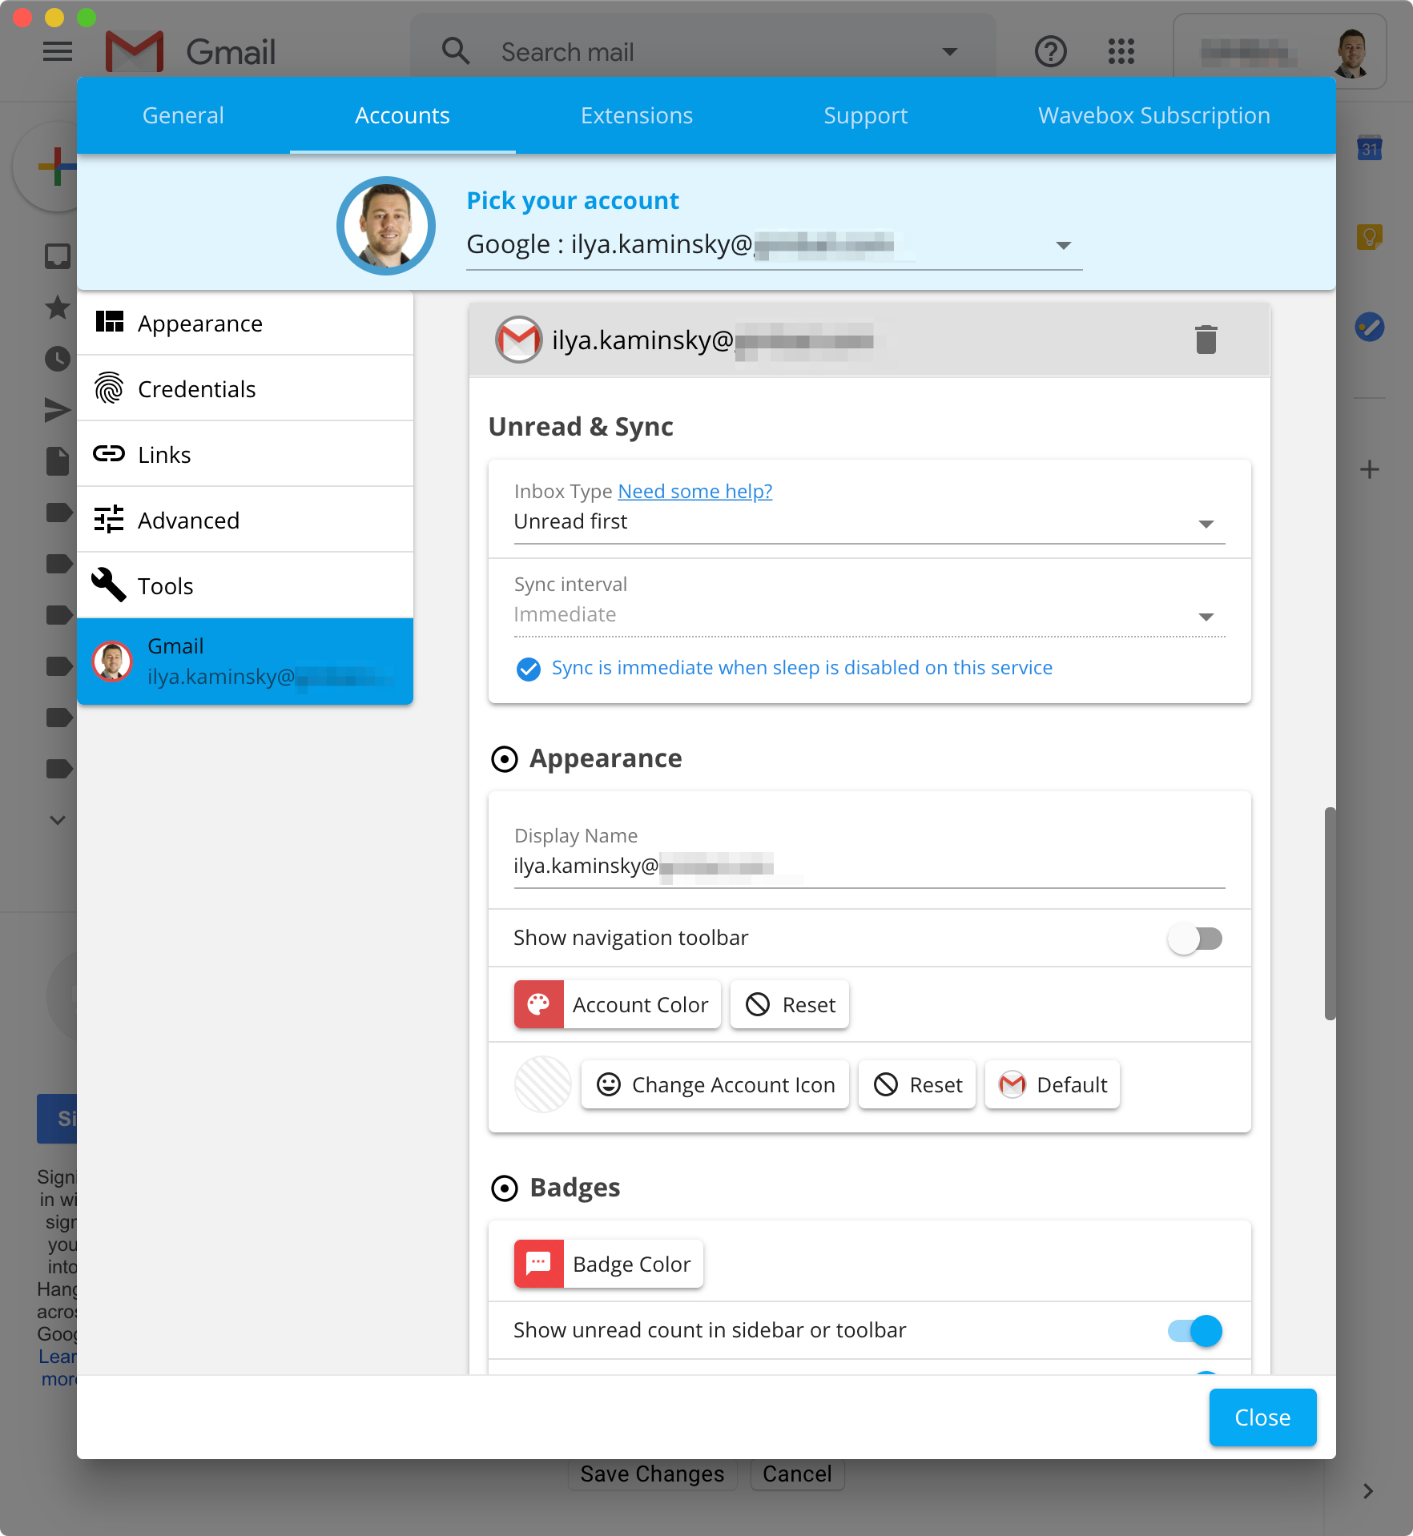The image size is (1413, 1536).
Task: Open the Links section
Action: click(x=163, y=454)
